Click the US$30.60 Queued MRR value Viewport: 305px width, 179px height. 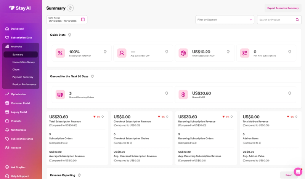201,93
